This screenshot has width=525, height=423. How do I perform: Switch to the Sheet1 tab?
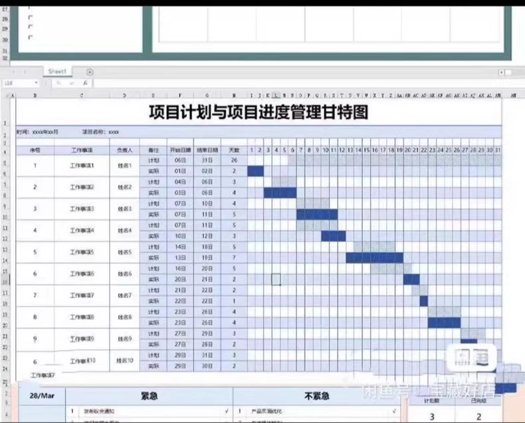point(57,71)
